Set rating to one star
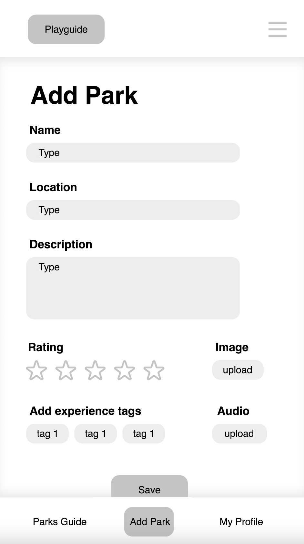This screenshot has height=544, width=304. [x=36, y=370]
